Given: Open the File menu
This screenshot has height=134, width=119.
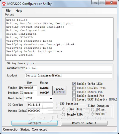Looking at the screenshot, I should pos(8,11).
